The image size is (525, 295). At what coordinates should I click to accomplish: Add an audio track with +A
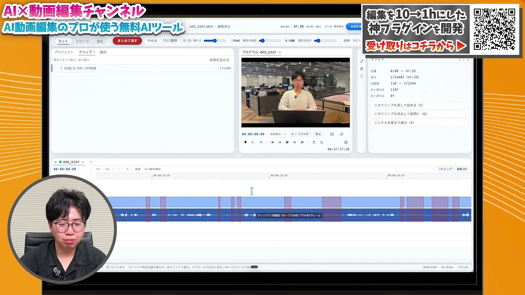click(x=107, y=169)
